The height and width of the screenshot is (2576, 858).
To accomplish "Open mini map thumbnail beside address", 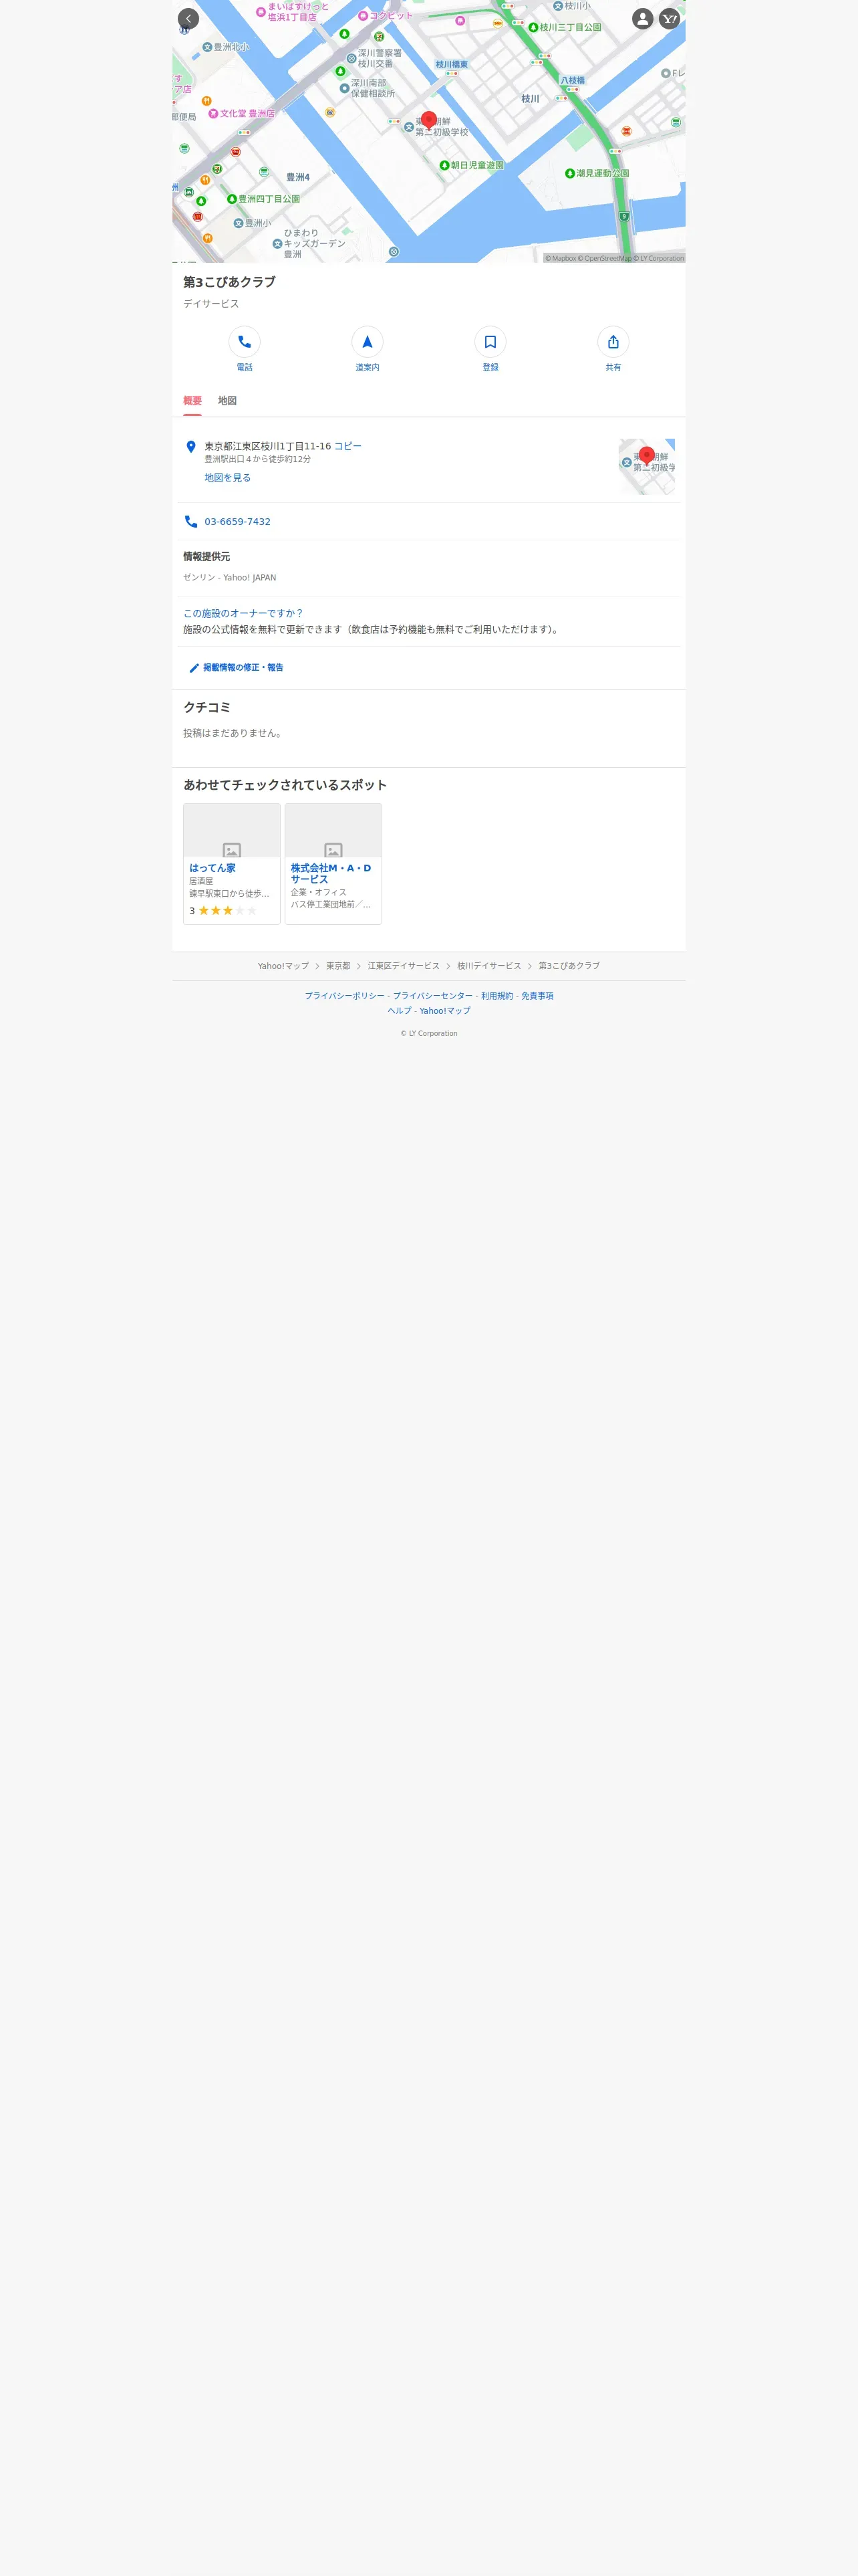I will 646,466.
